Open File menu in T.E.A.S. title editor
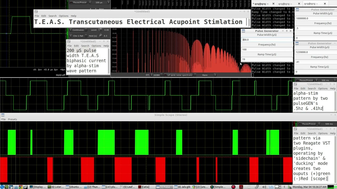Image resolution: width=337 pixels, height=189 pixels. click(x=37, y=16)
